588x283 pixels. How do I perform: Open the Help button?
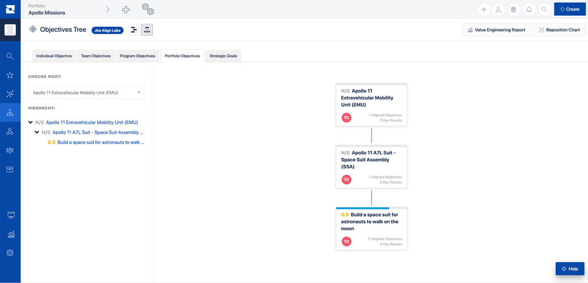570,269
